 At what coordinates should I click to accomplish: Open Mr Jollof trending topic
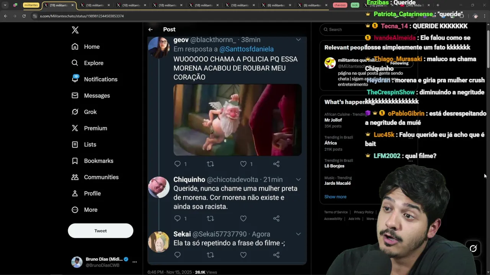(333, 120)
